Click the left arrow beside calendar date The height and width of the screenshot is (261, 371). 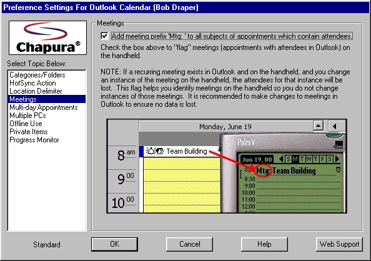(x=335, y=126)
